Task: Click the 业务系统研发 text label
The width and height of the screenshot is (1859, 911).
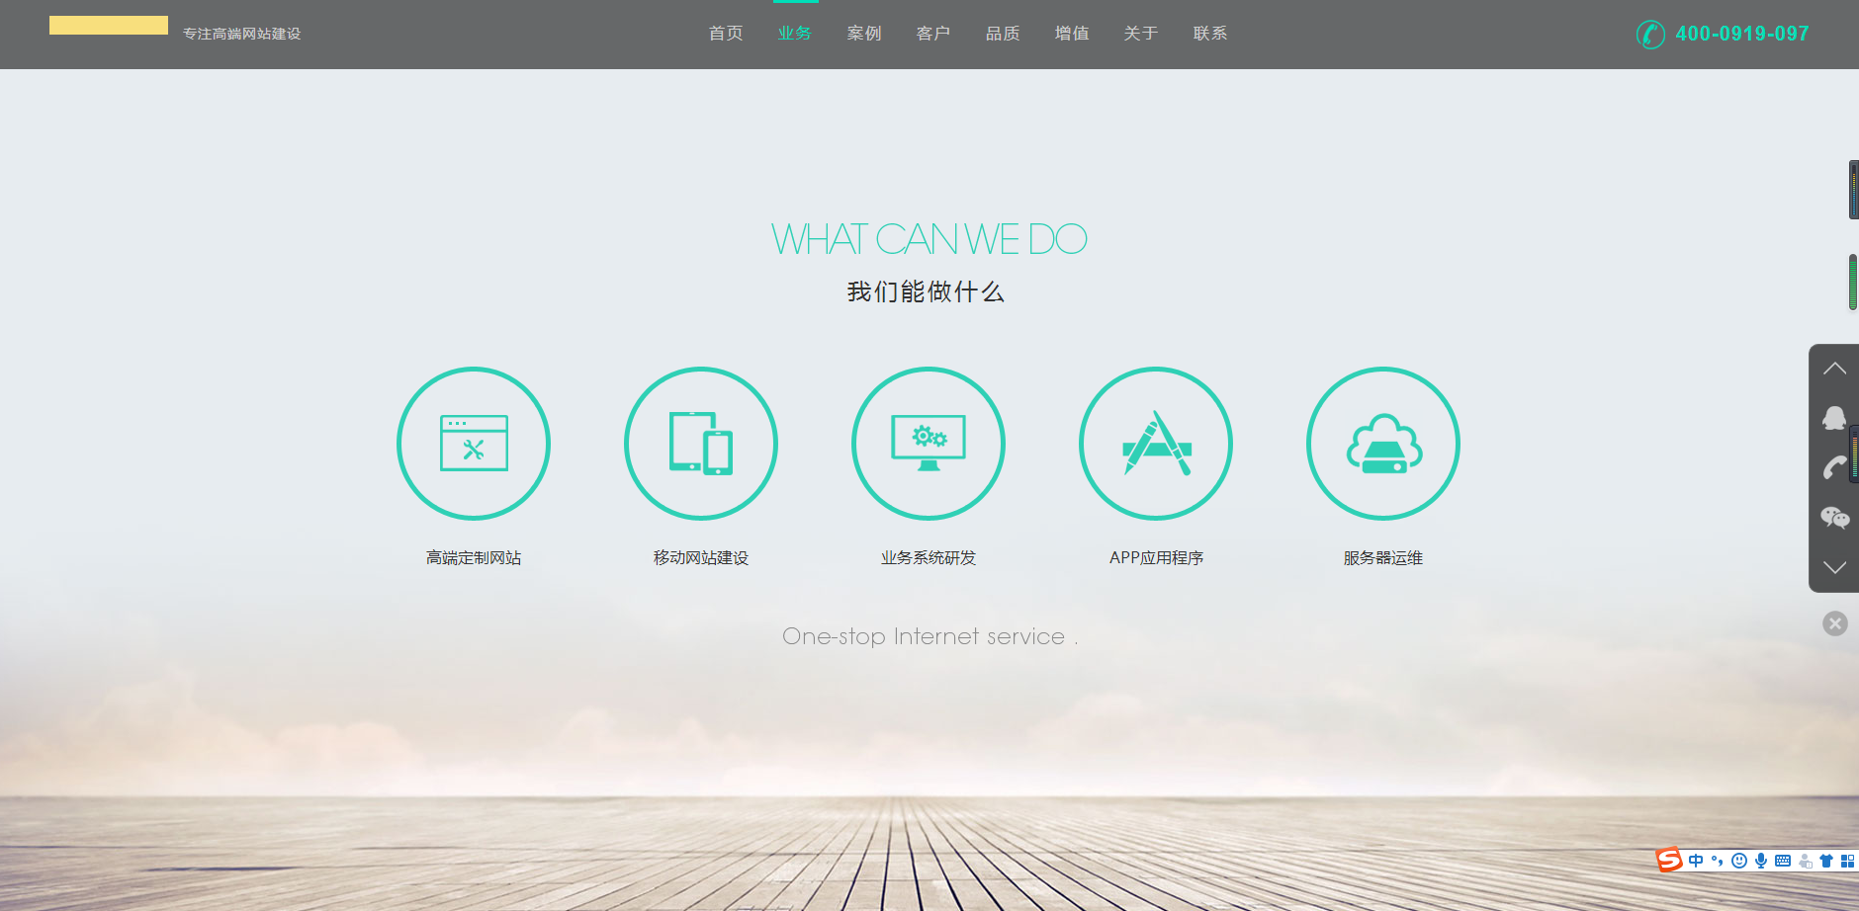Action: point(929,558)
